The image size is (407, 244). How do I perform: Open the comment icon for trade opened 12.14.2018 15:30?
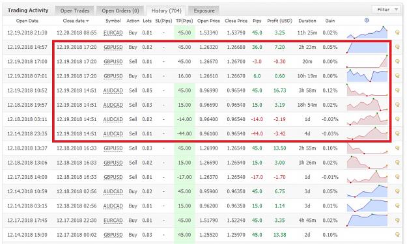397,234
